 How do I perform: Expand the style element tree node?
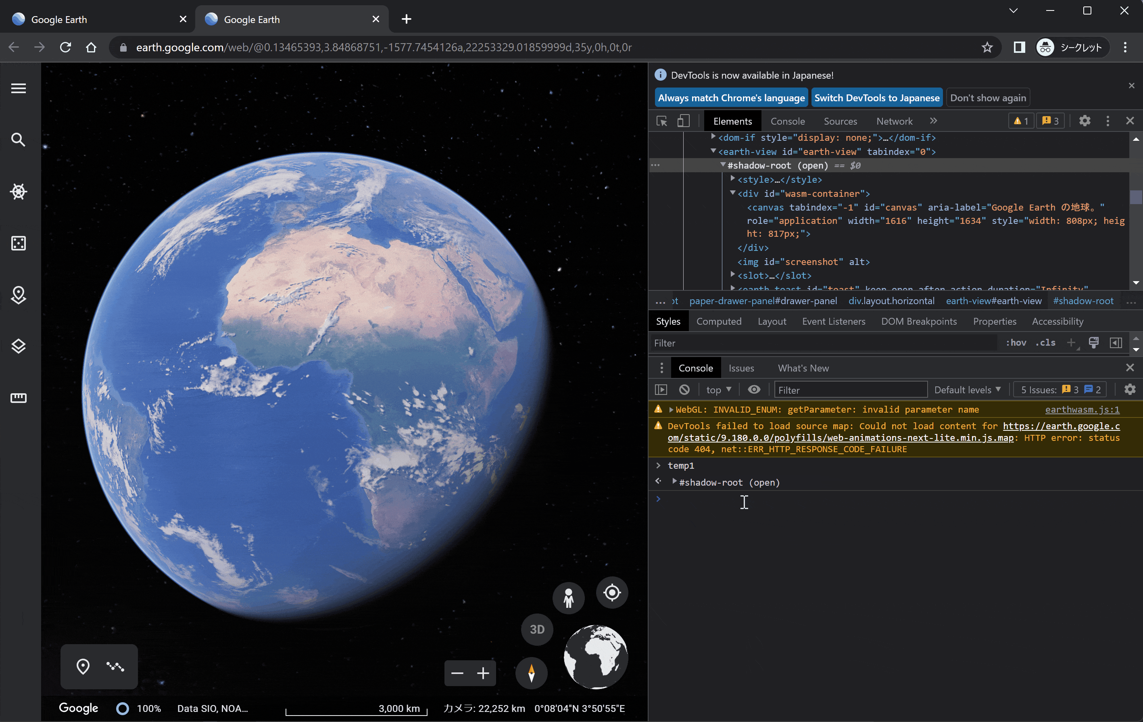coord(732,179)
